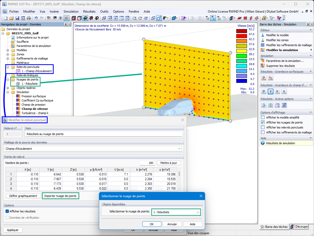Open the Insérer menu
This screenshot has height=236, width=314.
54,12
